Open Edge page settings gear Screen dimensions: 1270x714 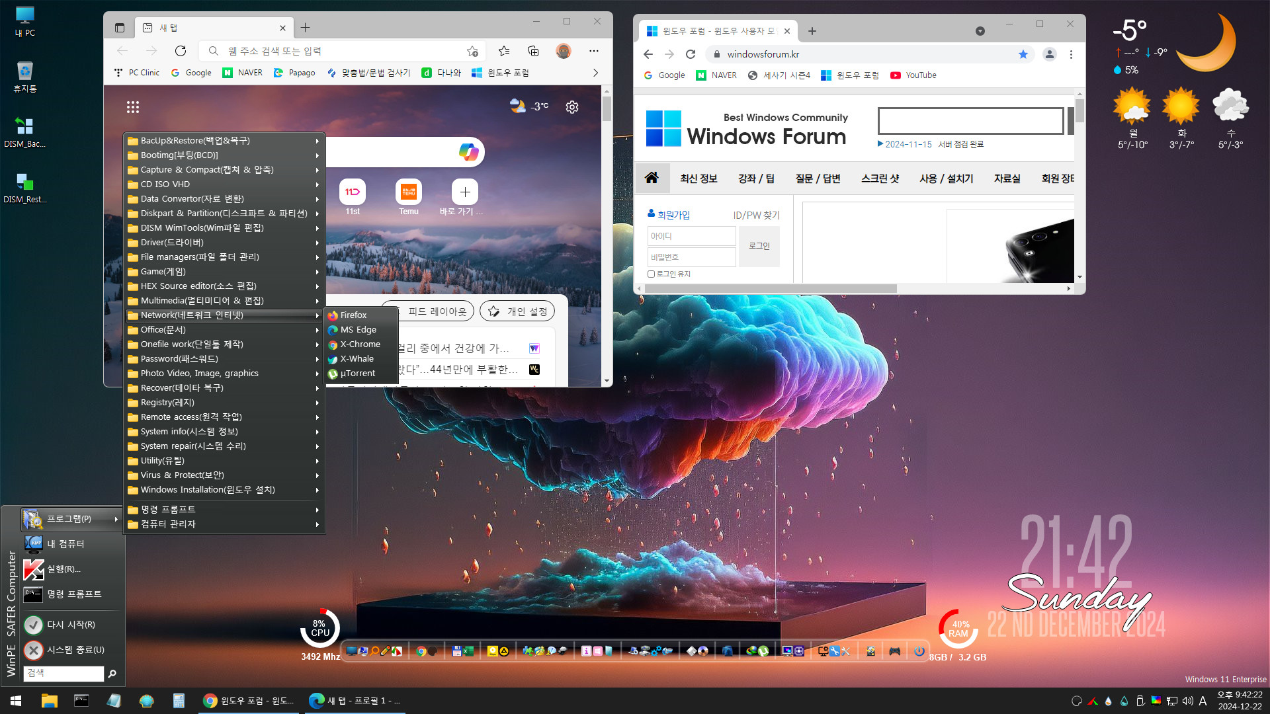pyautogui.click(x=572, y=107)
